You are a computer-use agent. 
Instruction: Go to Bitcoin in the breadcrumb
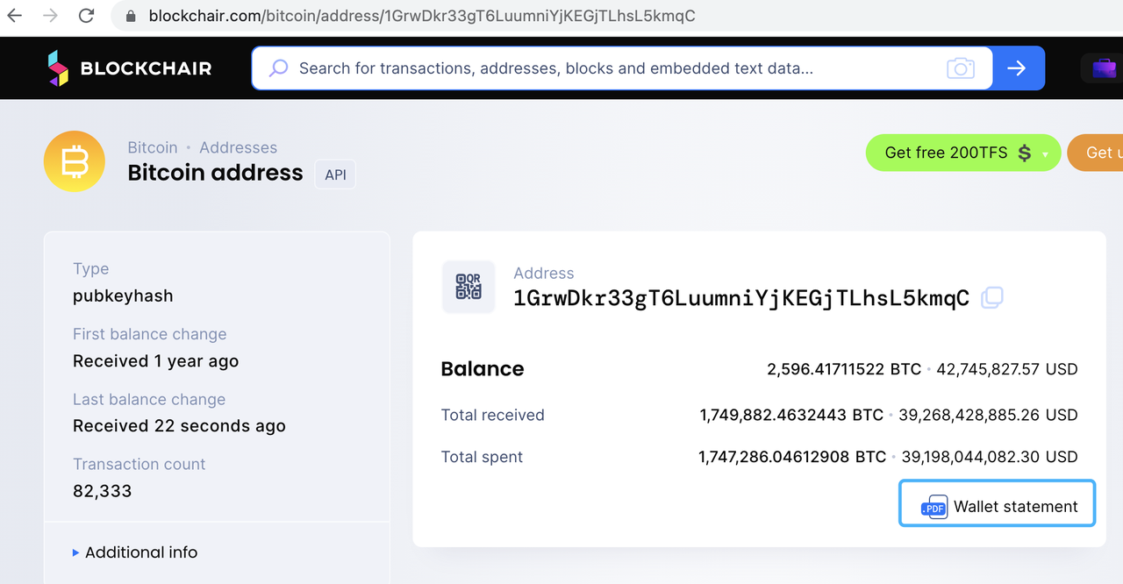pos(153,147)
